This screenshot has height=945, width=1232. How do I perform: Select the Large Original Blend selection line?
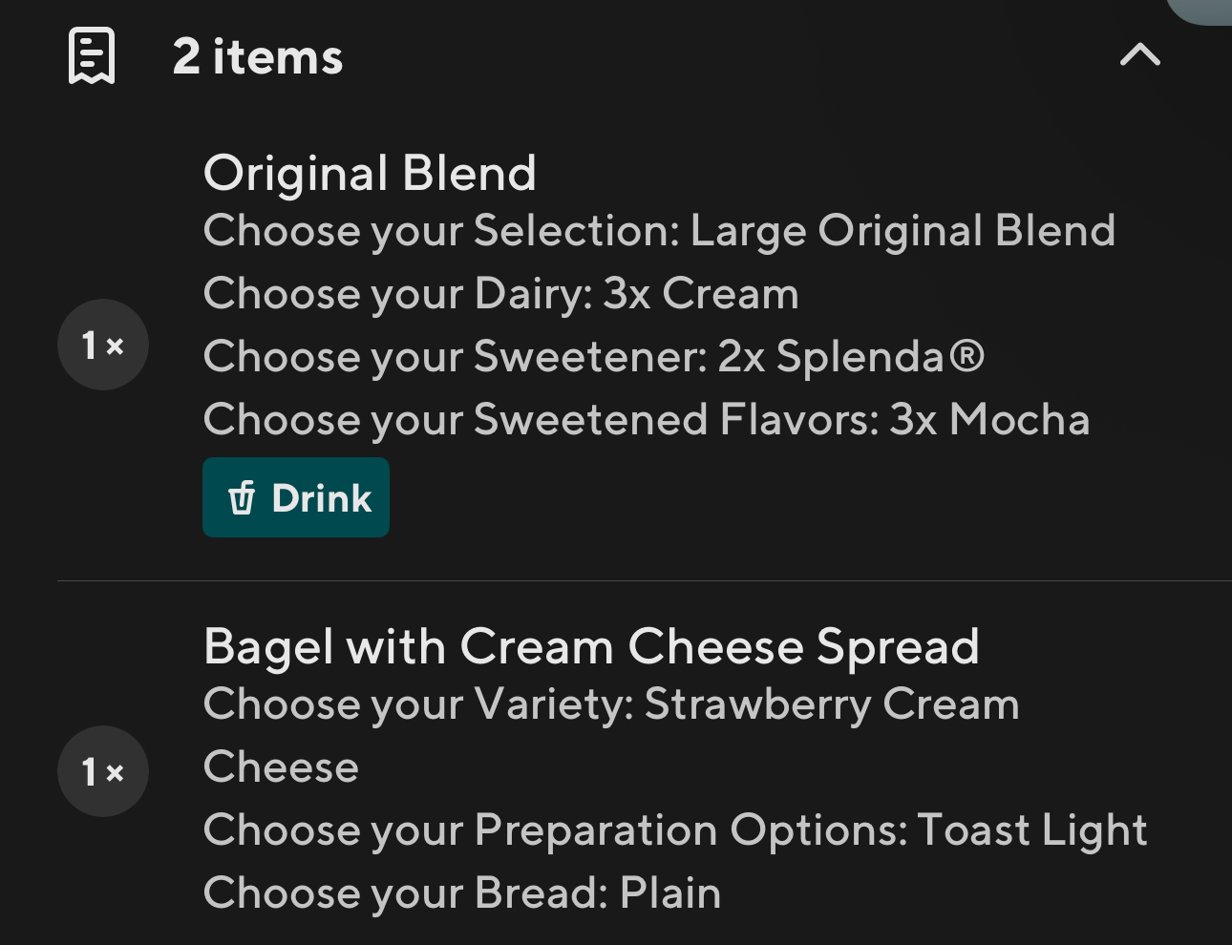tap(659, 231)
